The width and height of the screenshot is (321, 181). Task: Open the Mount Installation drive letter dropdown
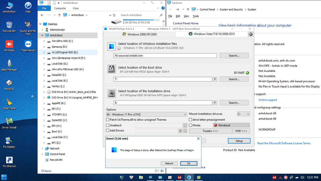(x=244, y=114)
